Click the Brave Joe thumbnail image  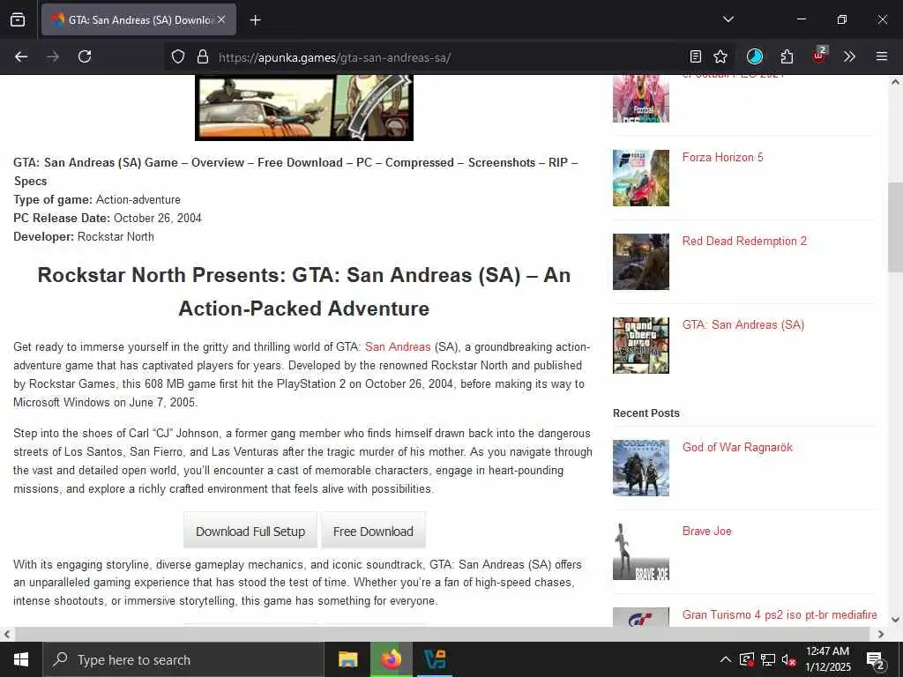(x=641, y=552)
